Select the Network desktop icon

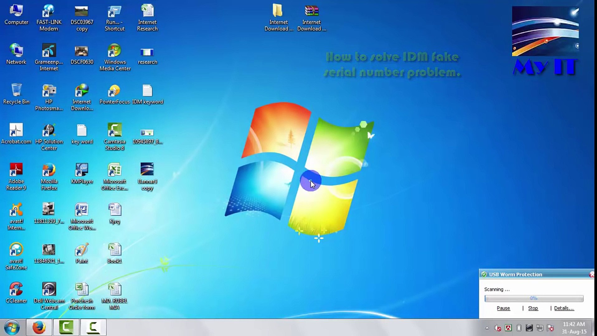(x=16, y=54)
